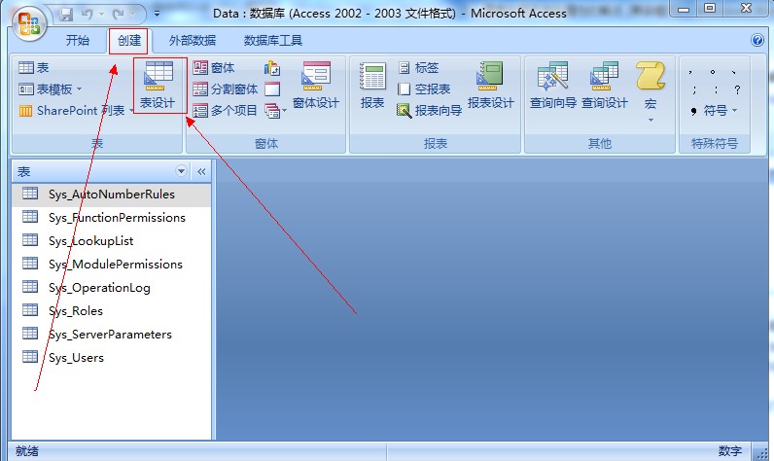Switch to the 开始 ribbon tab

pos(78,41)
